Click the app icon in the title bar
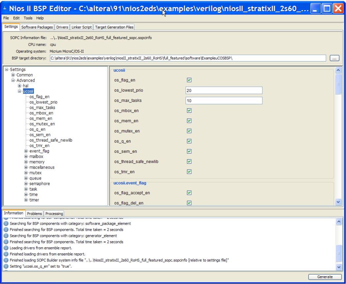 tap(5, 7)
